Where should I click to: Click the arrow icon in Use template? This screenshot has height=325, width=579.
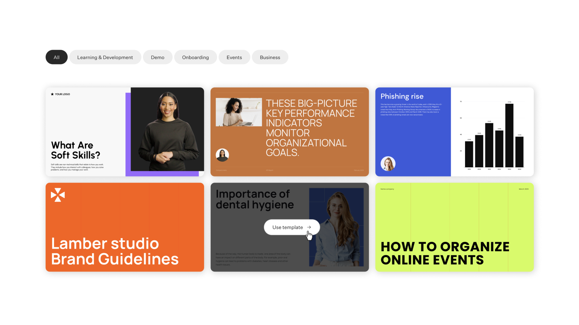[309, 227]
